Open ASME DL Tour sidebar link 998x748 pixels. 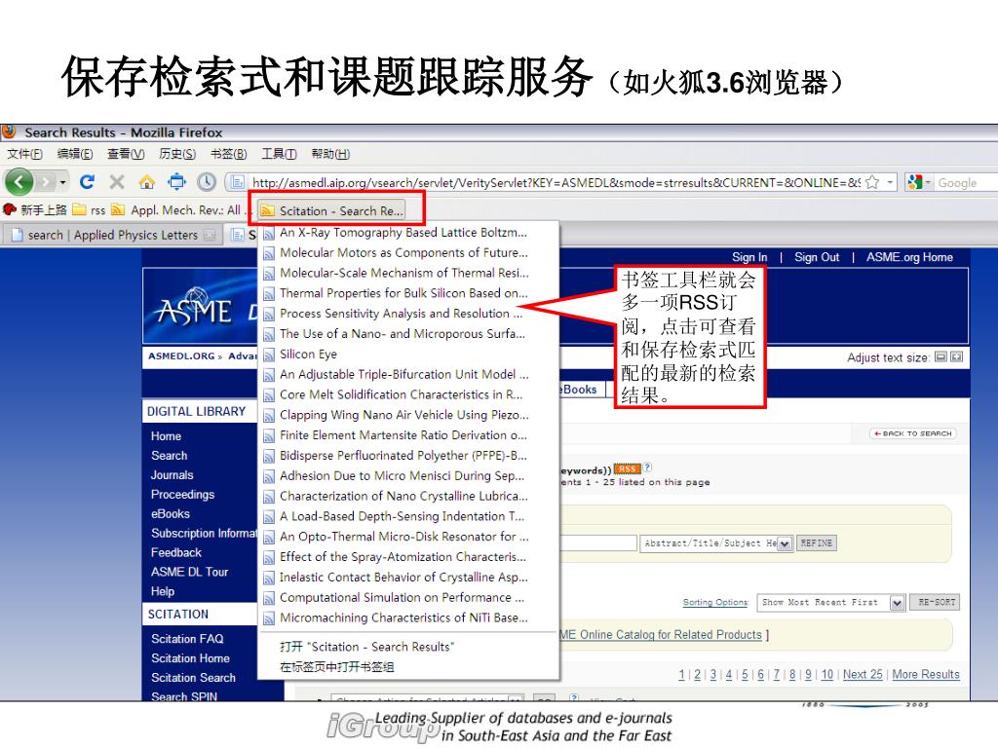[189, 572]
